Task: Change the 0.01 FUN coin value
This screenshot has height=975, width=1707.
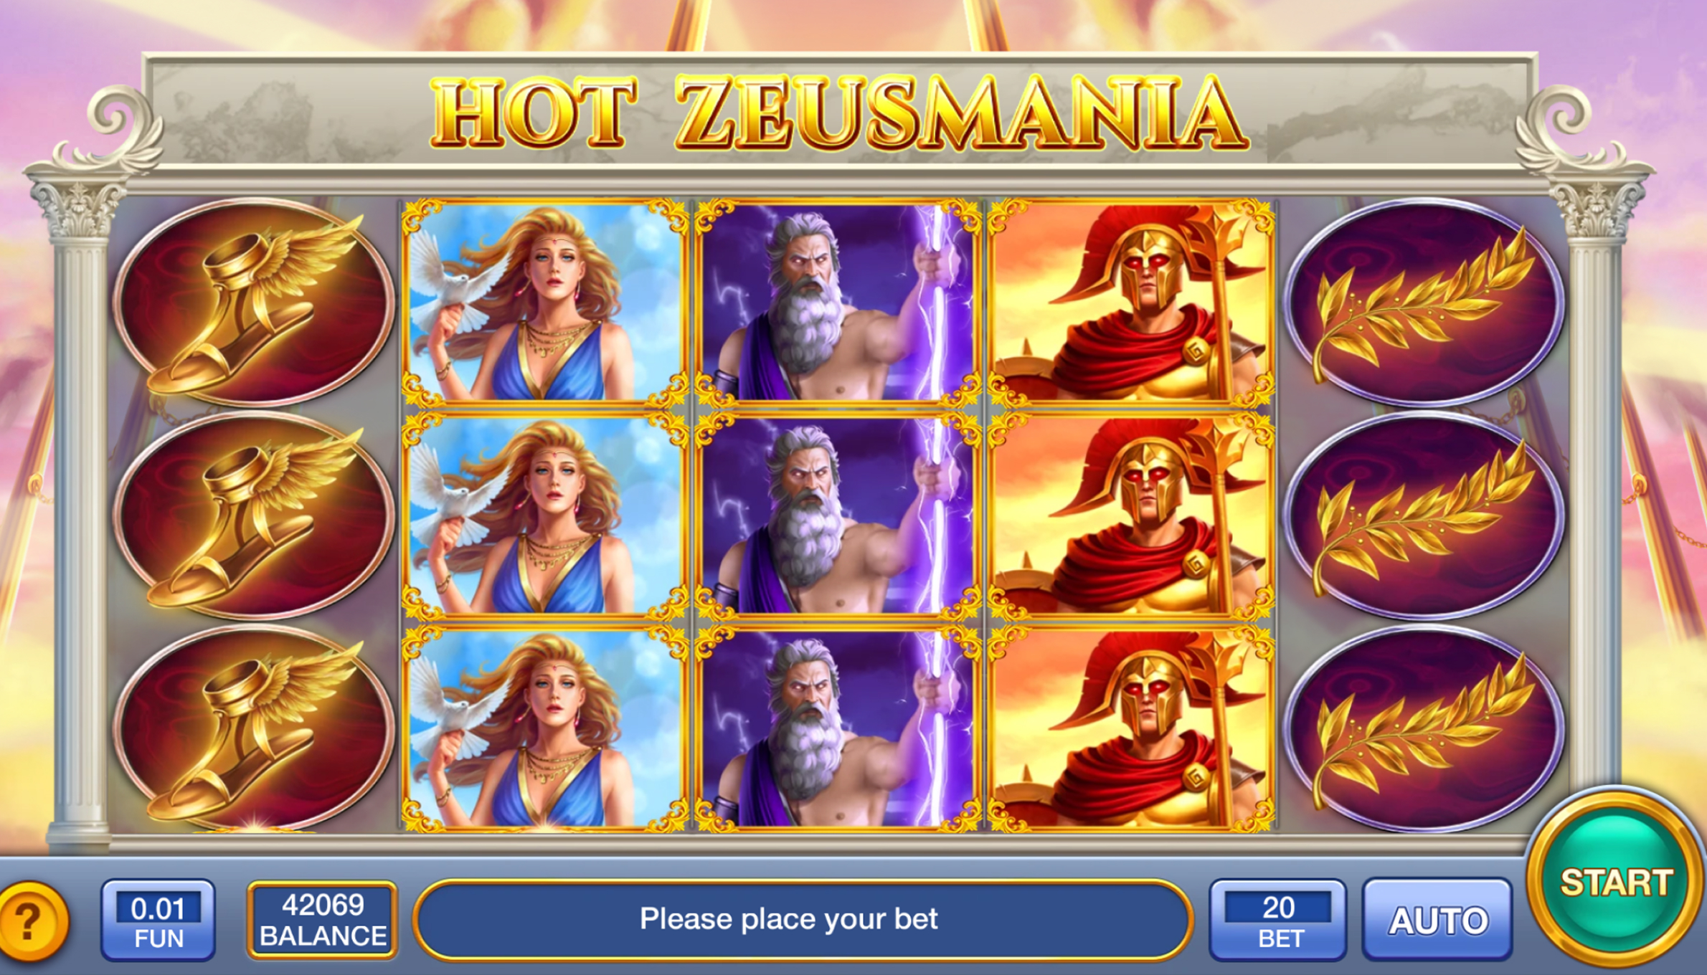Action: pos(158,921)
